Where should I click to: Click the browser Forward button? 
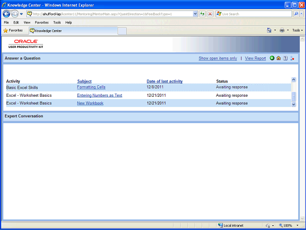coord(15,14)
